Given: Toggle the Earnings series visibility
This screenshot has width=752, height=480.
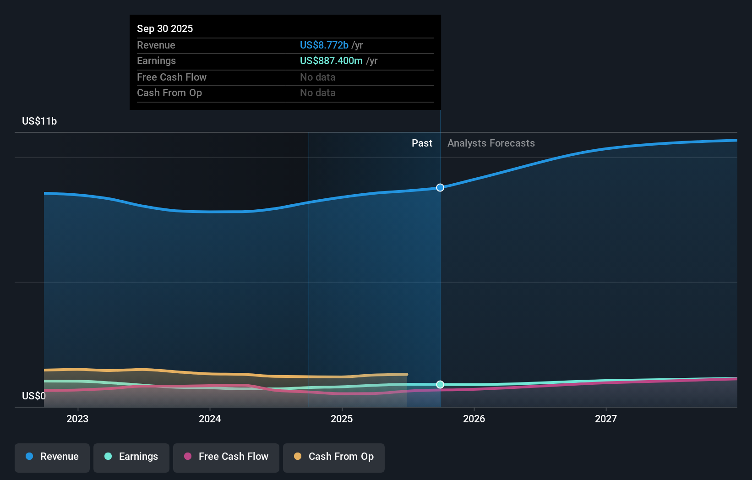Looking at the screenshot, I should pyautogui.click(x=131, y=457).
